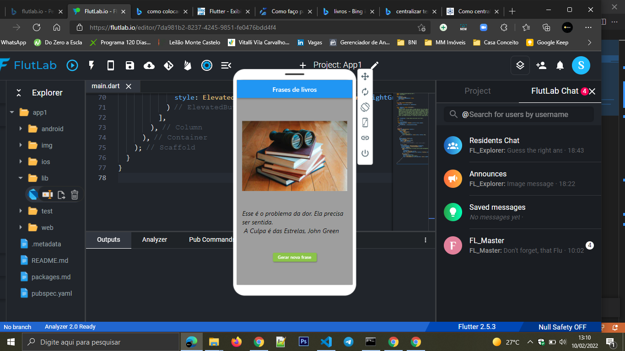625x351 pixels.
Task: Power off the emulator with the power icon
Action: (365, 153)
